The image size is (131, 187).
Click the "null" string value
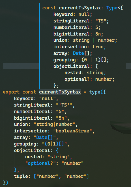point(48,99)
